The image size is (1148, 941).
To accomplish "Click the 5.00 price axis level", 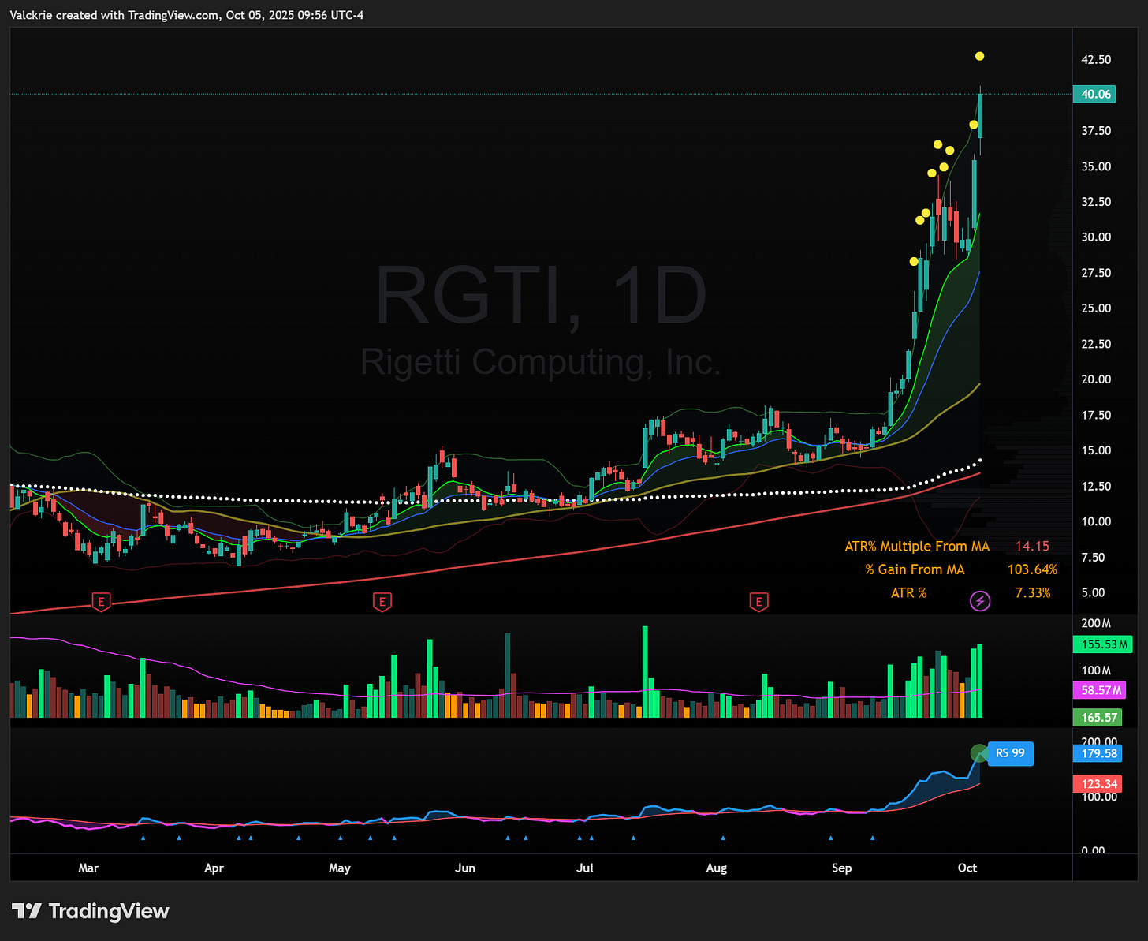I will point(1093,592).
